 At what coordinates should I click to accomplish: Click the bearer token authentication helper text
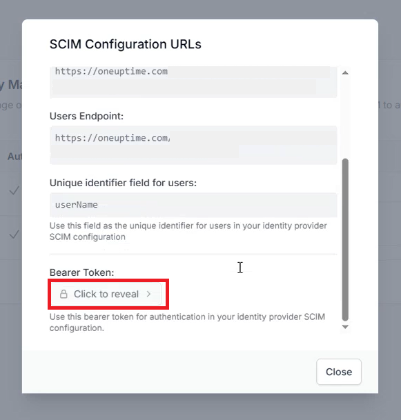click(187, 322)
